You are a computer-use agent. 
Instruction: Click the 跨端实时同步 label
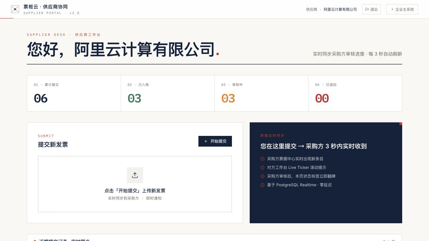click(x=272, y=136)
